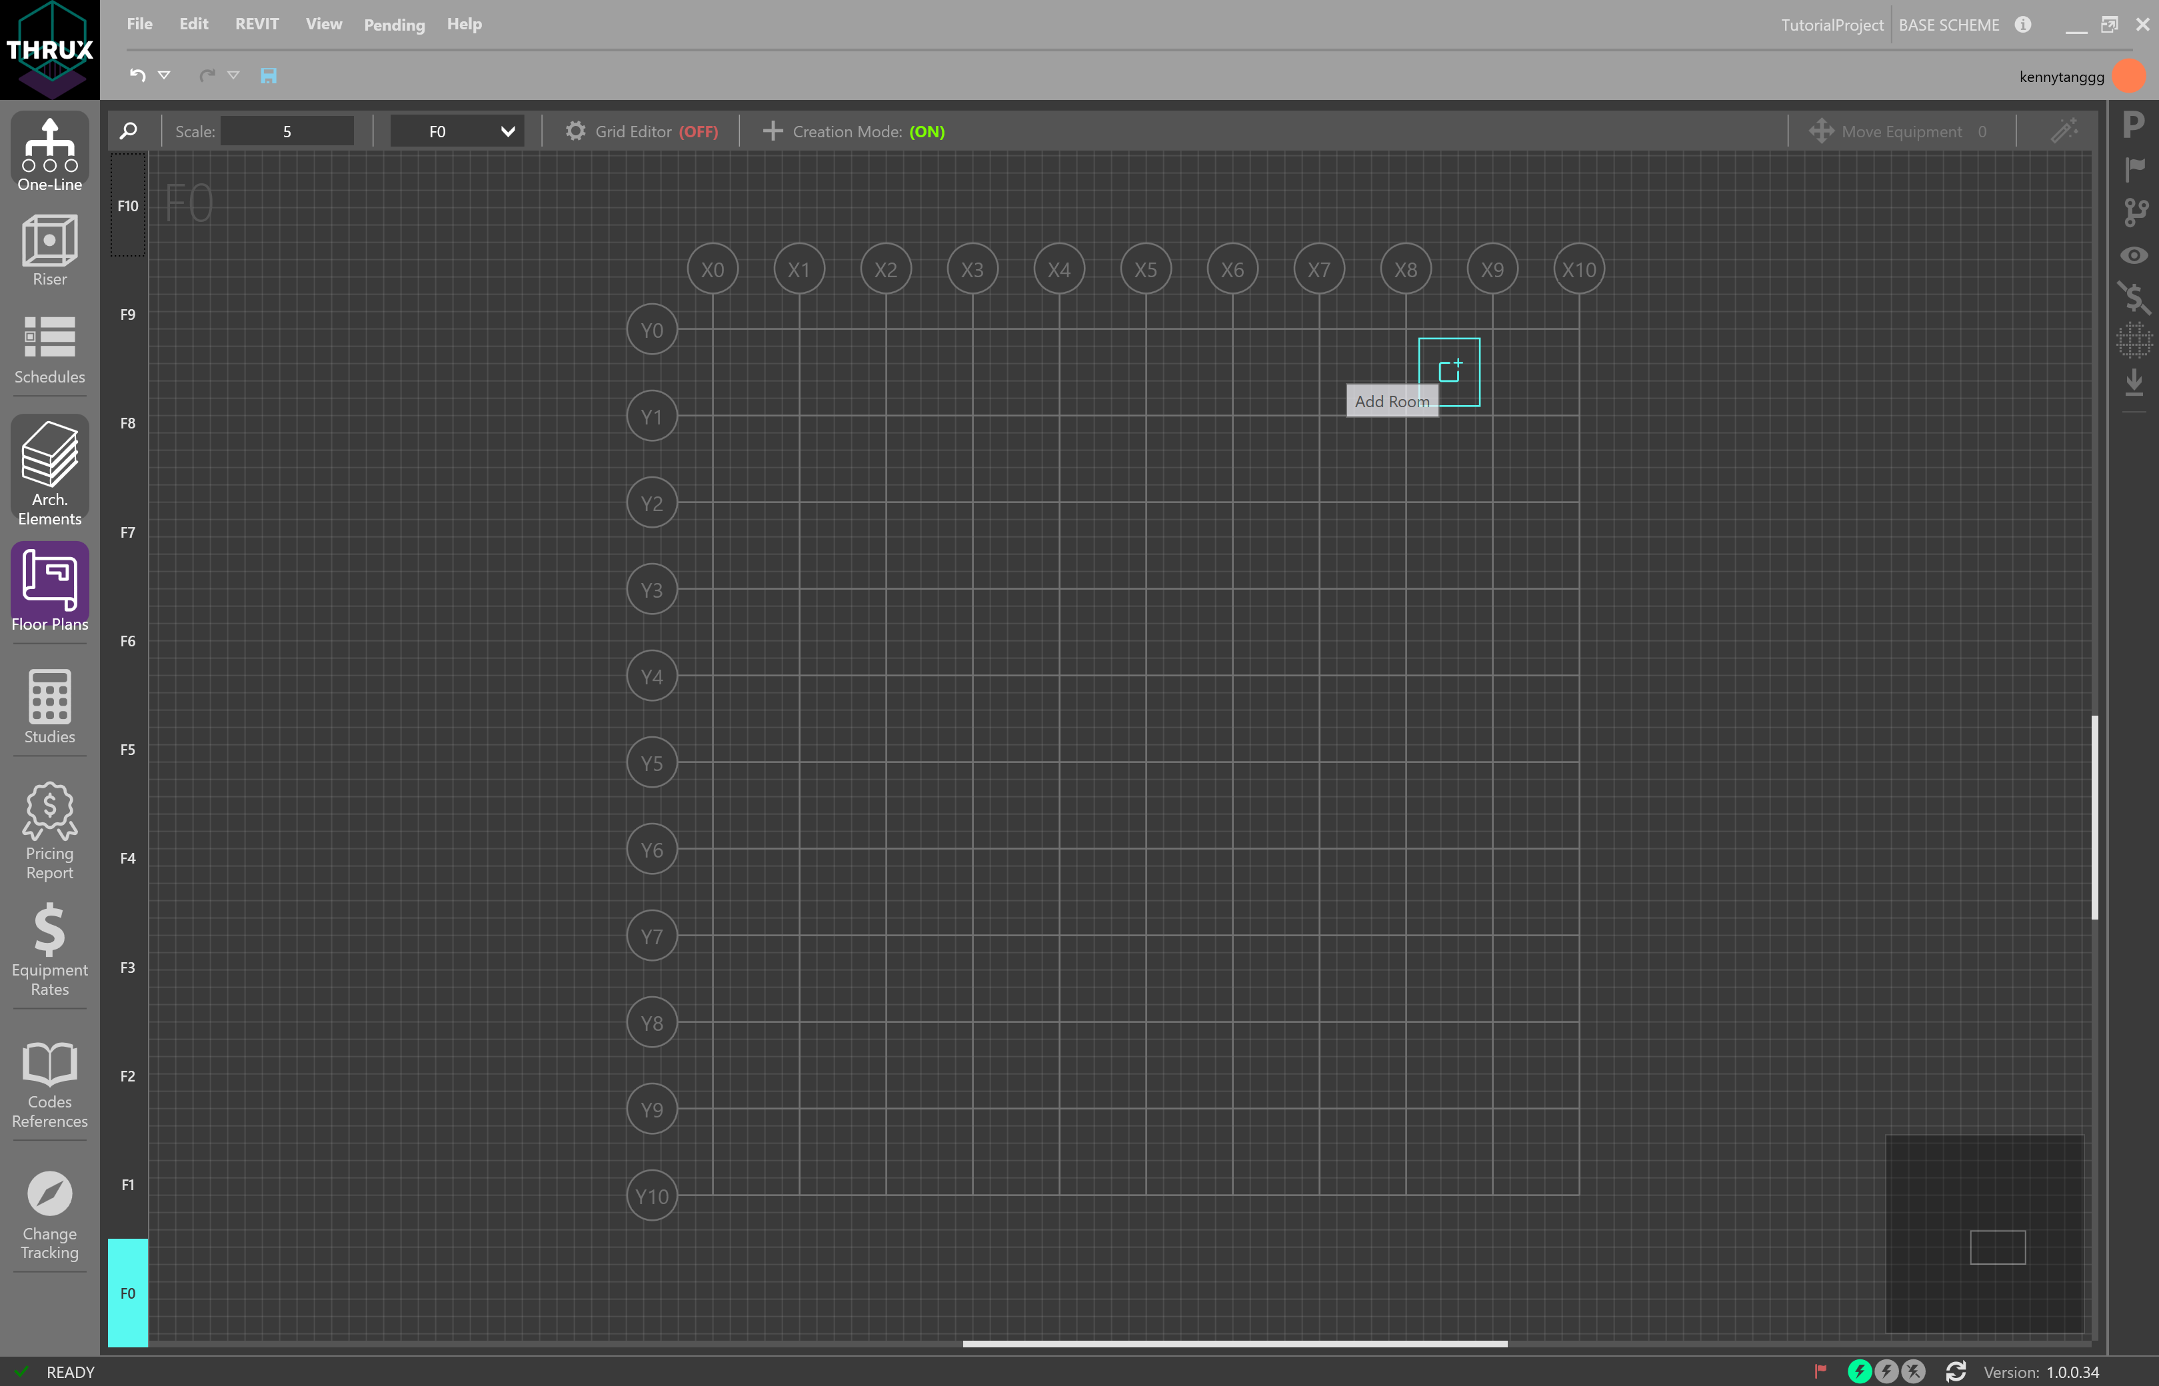Open the REVIT menu
Viewport: 2159px width, 1386px height.
click(x=257, y=24)
